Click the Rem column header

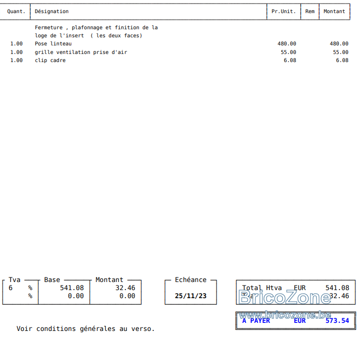click(x=310, y=12)
